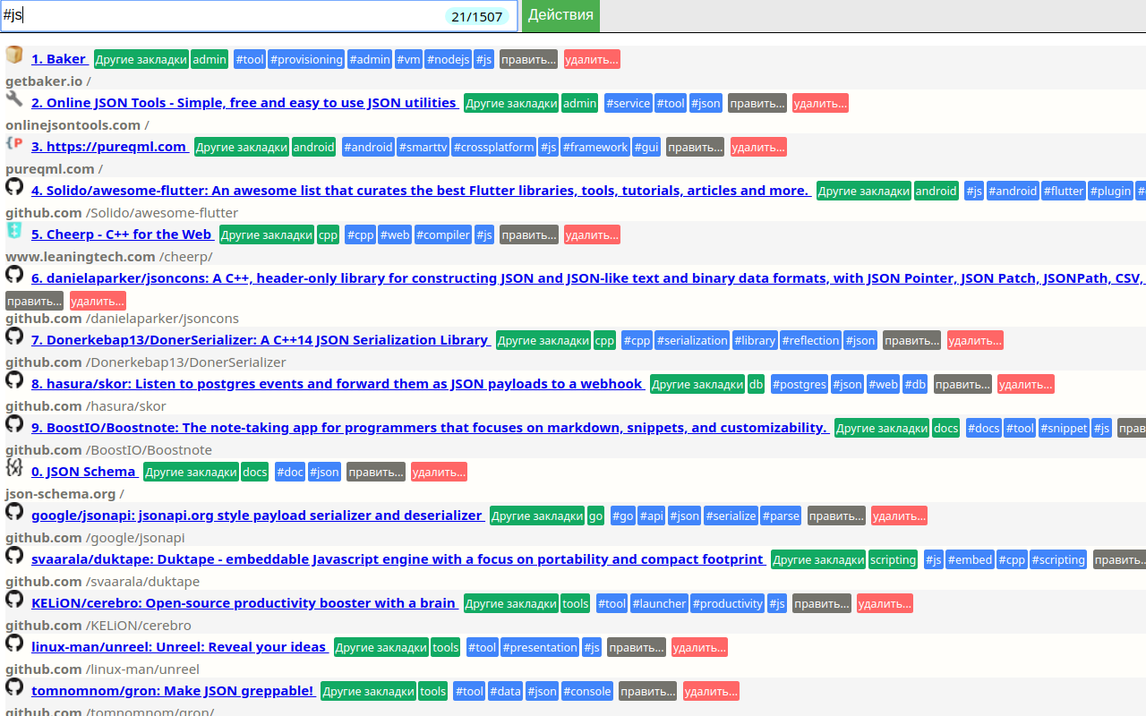Delete the jsoncons bookmark via удалить

point(98,301)
